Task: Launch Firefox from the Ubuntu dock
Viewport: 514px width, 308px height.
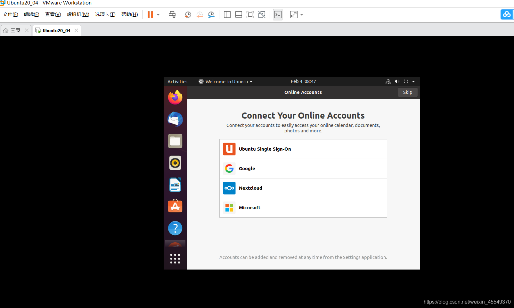Action: (x=175, y=97)
